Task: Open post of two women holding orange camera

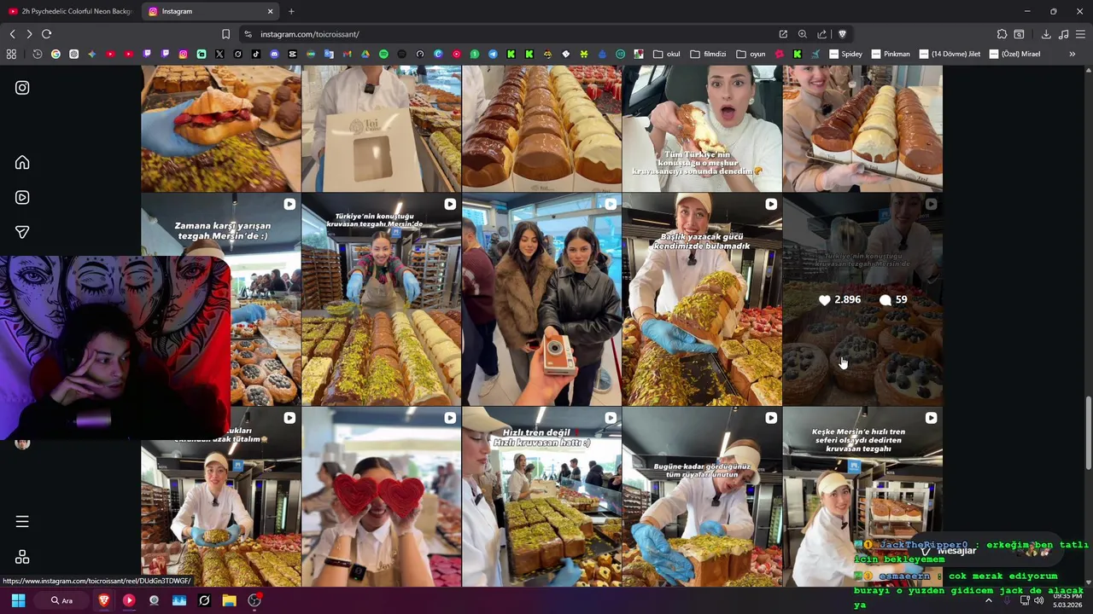Action: coord(541,300)
